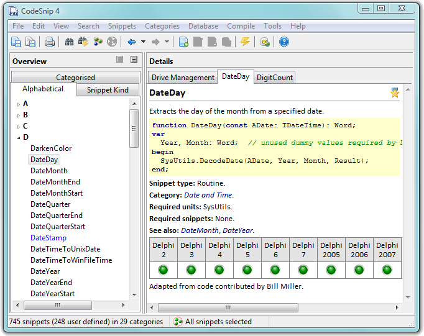Open Help using the blue question mark icon
This screenshot has height=336, width=424.
tap(284, 42)
